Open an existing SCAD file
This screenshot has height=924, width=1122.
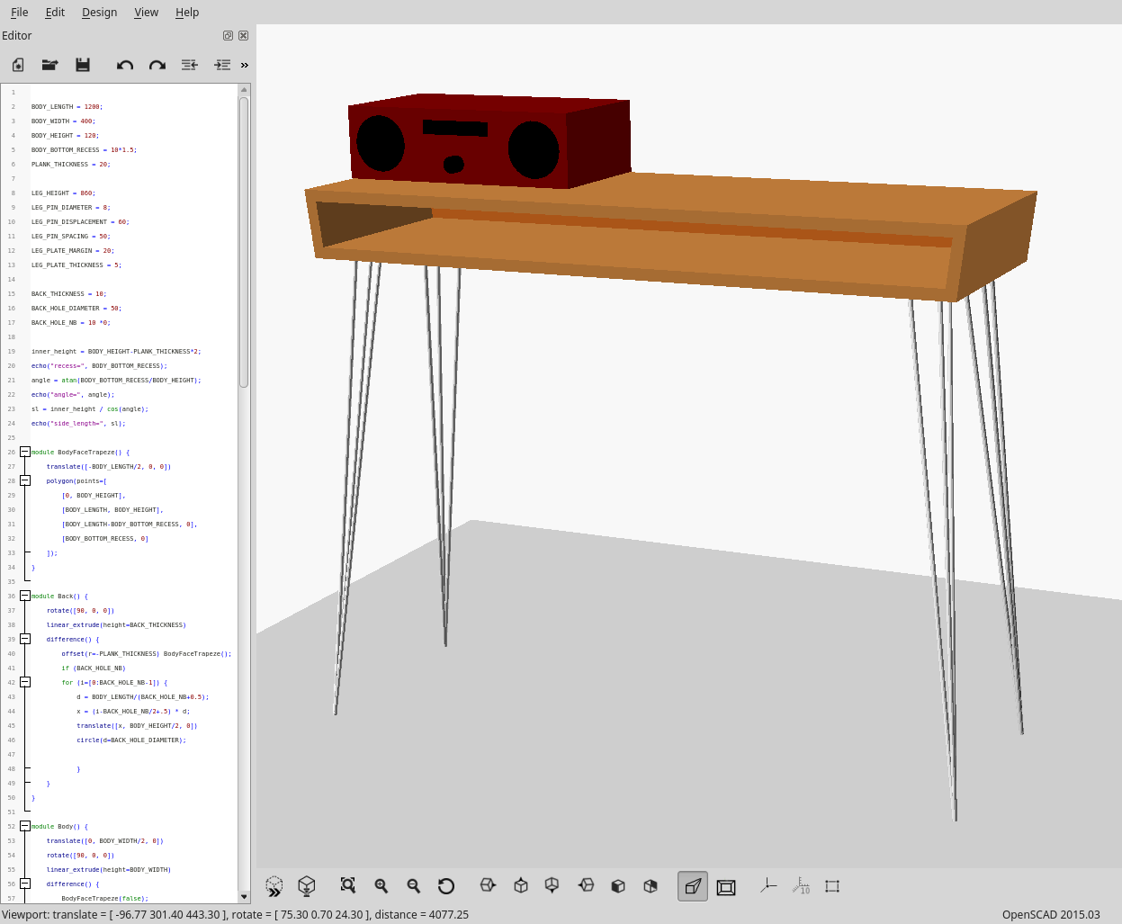[49, 65]
